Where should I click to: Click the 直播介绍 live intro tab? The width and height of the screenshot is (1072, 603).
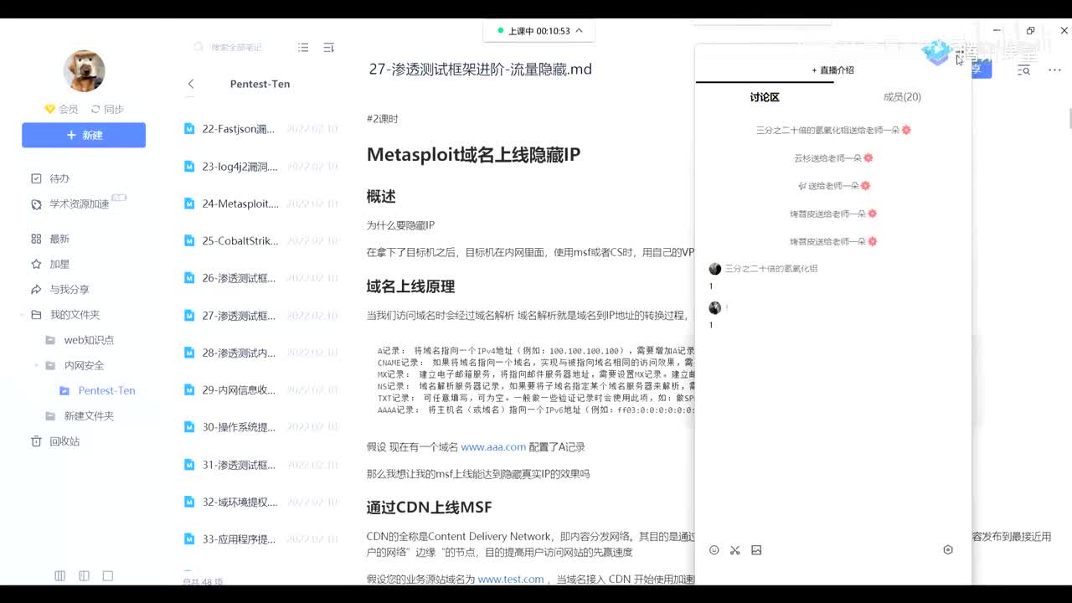pos(832,70)
